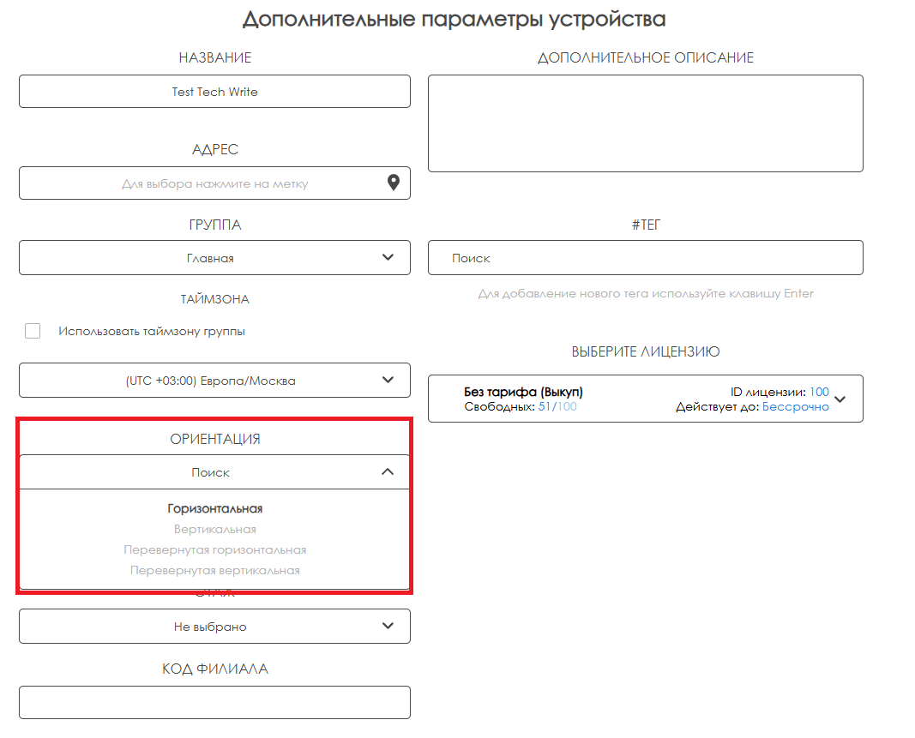Focus the #Тег search input
The width and height of the screenshot is (915, 738).
[x=645, y=258]
